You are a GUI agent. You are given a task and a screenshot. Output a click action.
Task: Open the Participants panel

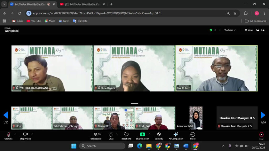[95, 136]
